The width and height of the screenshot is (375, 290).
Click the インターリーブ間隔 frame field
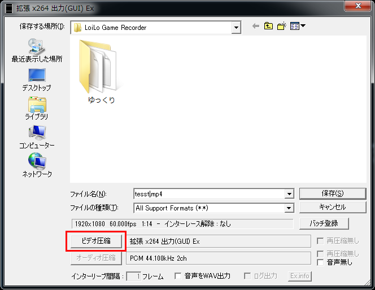coord(133,276)
